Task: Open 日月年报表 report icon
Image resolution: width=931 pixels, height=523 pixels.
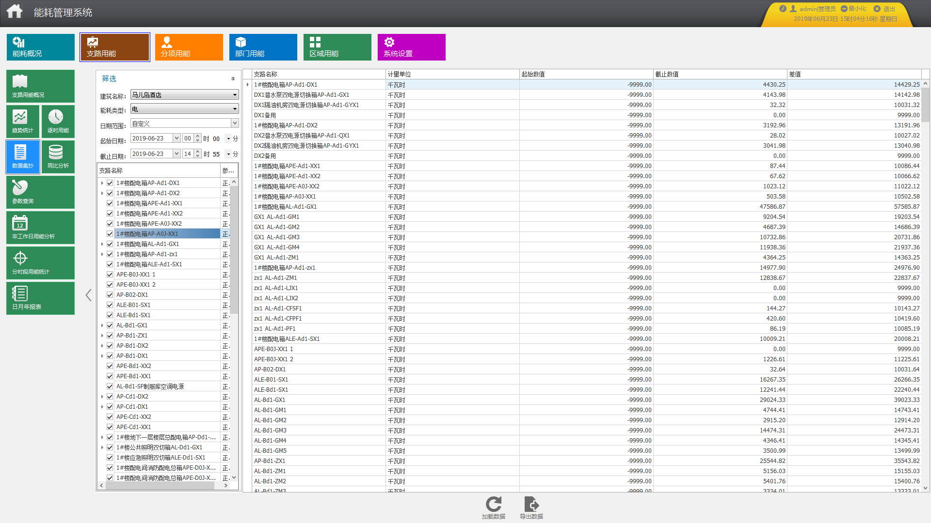Action: pos(40,298)
